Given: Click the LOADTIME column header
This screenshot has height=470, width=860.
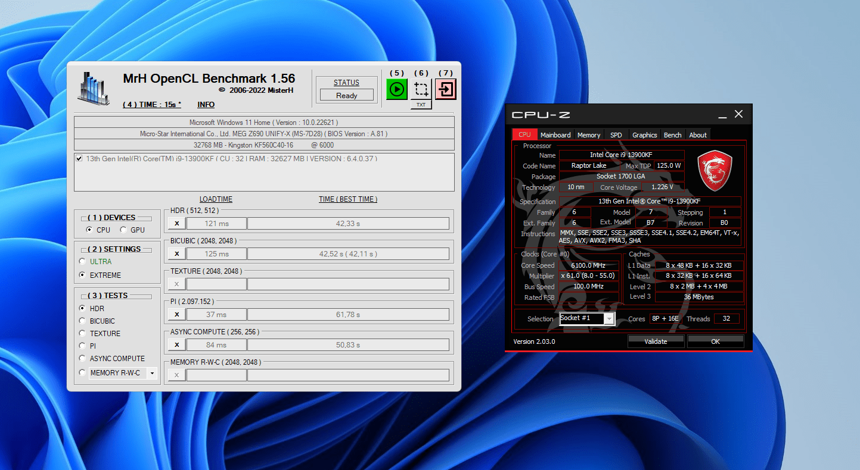Looking at the screenshot, I should pos(216,199).
